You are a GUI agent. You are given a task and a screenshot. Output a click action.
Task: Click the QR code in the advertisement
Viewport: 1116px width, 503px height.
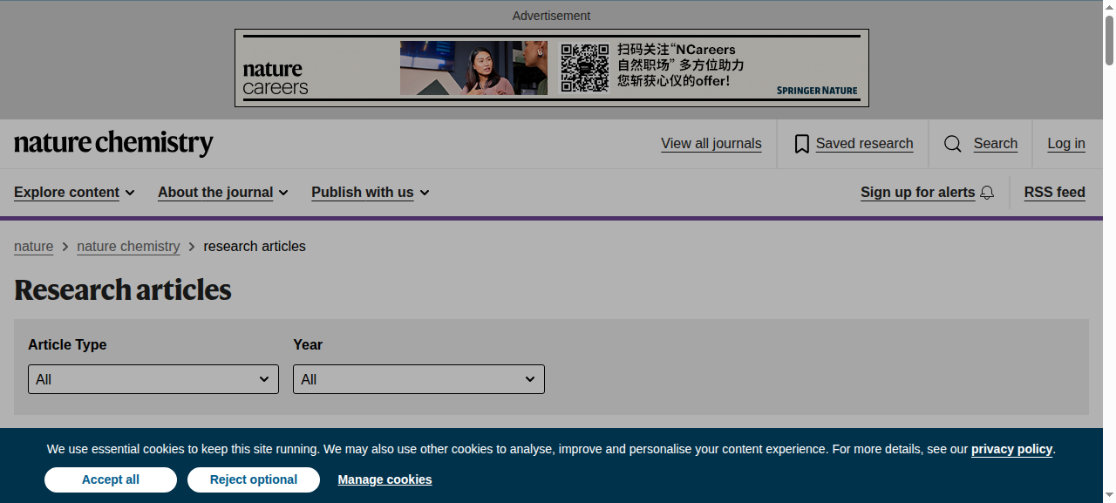point(584,68)
